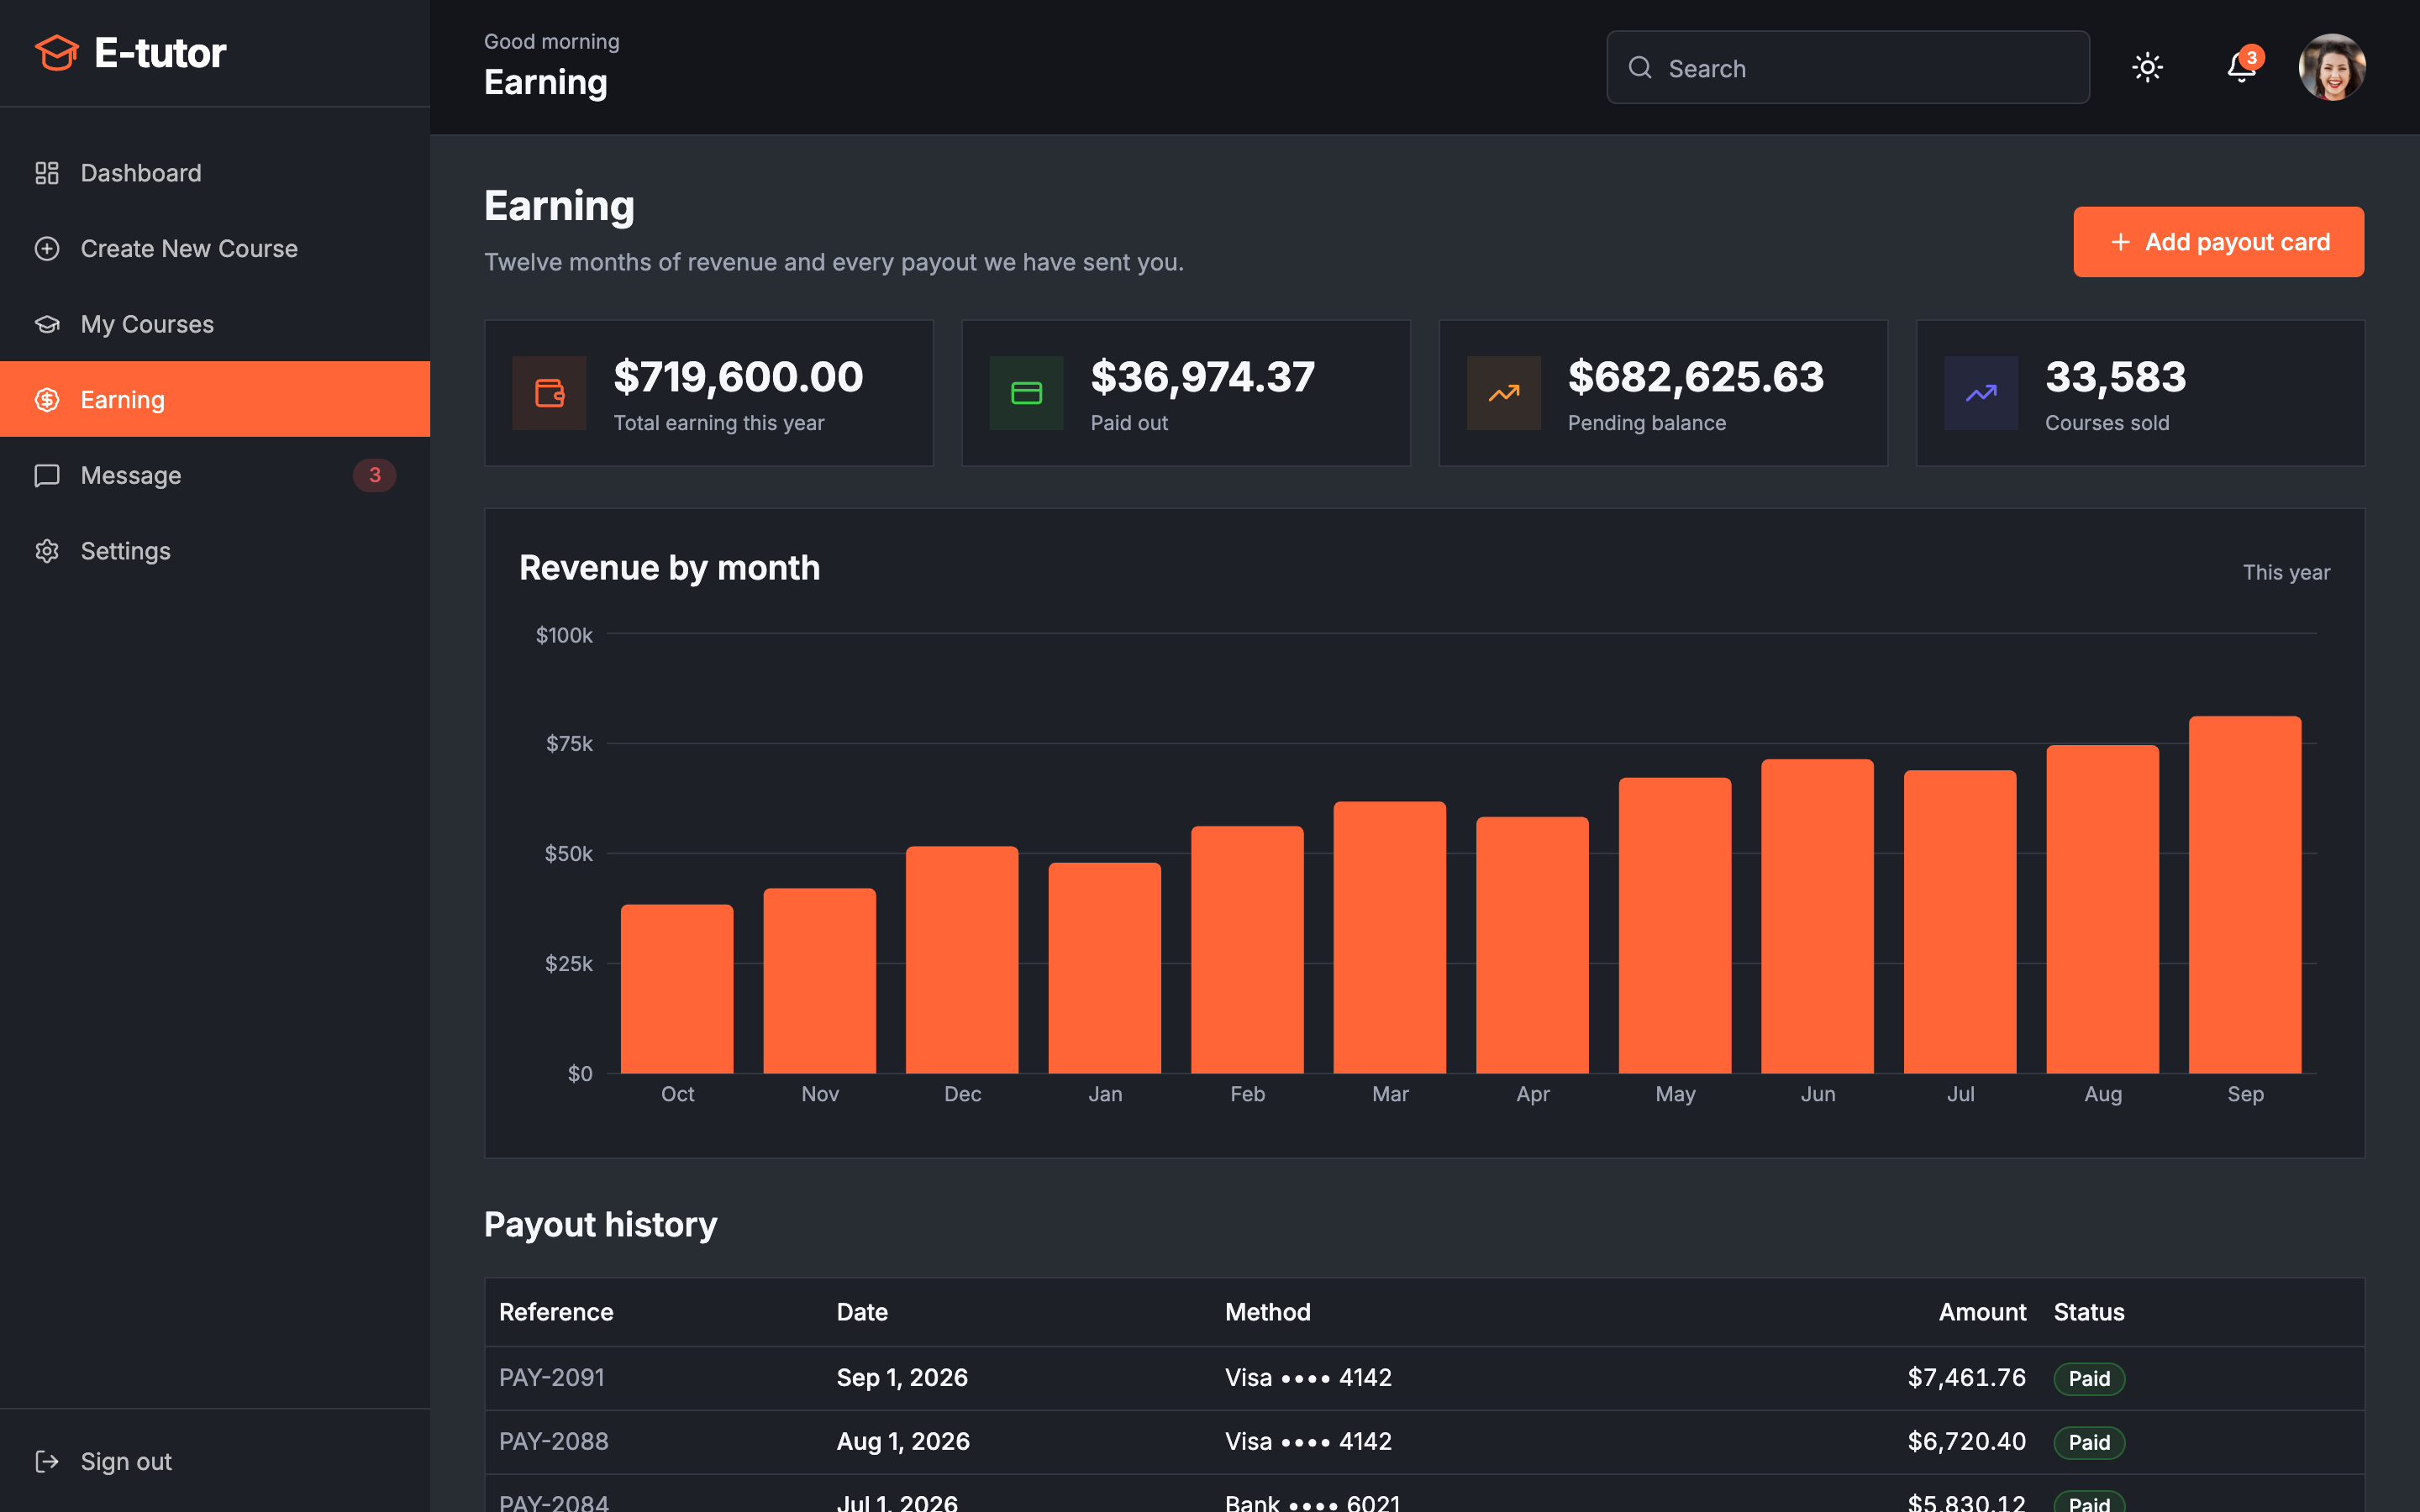Click the orange trend icon on Pending balance
2420x1512 pixels.
[1504, 393]
